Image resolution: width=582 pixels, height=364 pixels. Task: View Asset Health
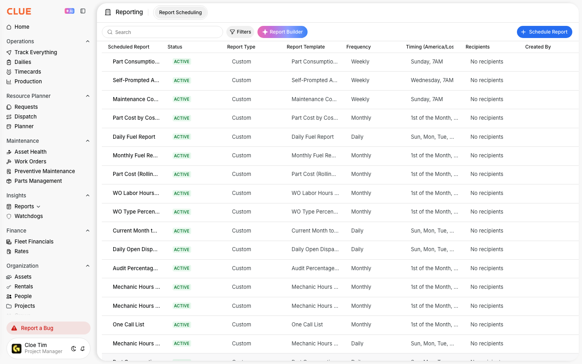(30, 152)
